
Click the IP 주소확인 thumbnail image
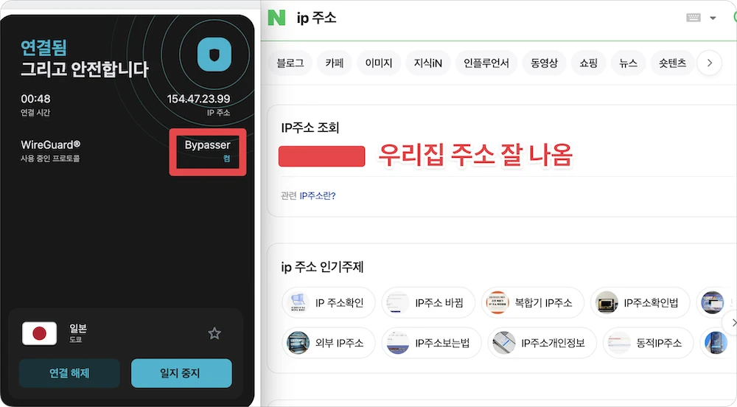(298, 302)
